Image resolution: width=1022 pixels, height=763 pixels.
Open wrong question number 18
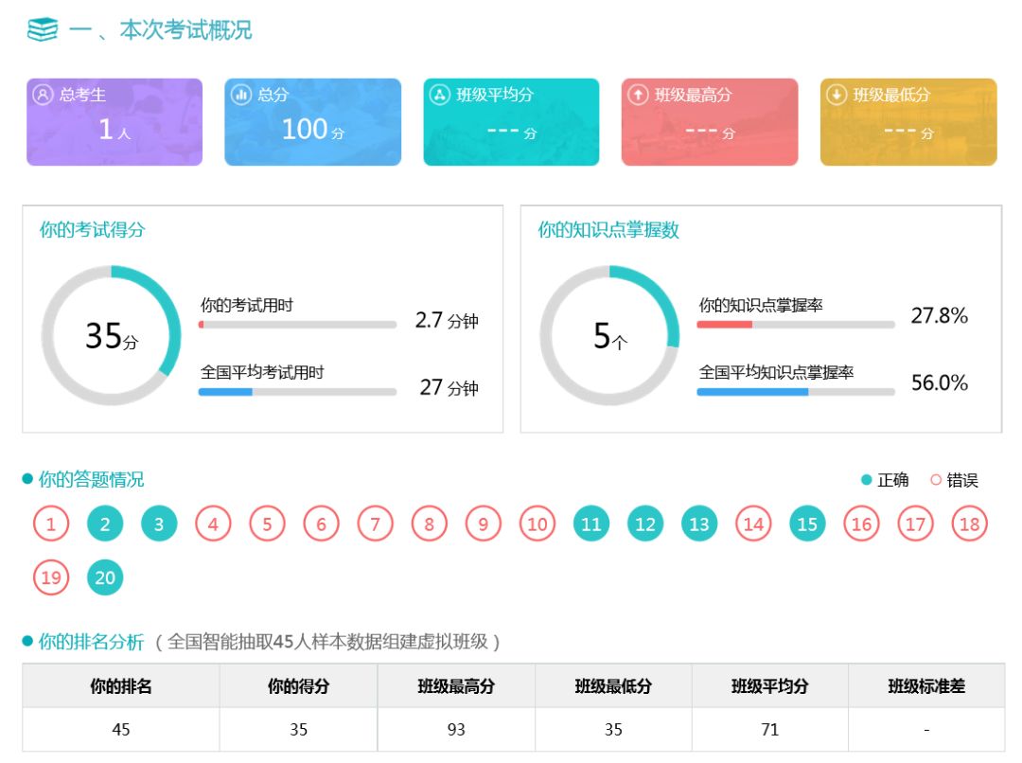(x=969, y=523)
